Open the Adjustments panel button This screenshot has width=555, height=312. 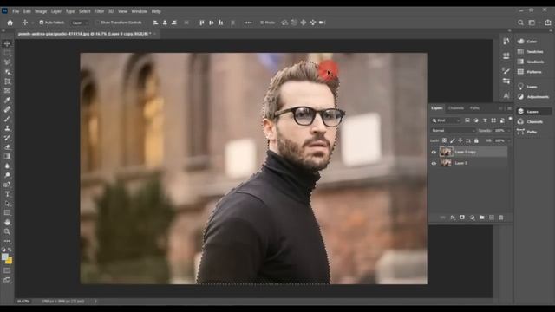pos(533,96)
